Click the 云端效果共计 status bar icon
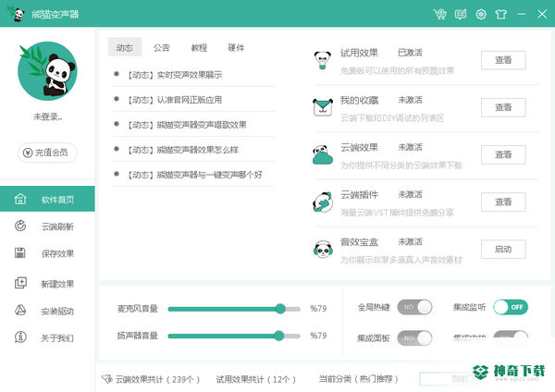The image size is (555, 392). tap(107, 379)
